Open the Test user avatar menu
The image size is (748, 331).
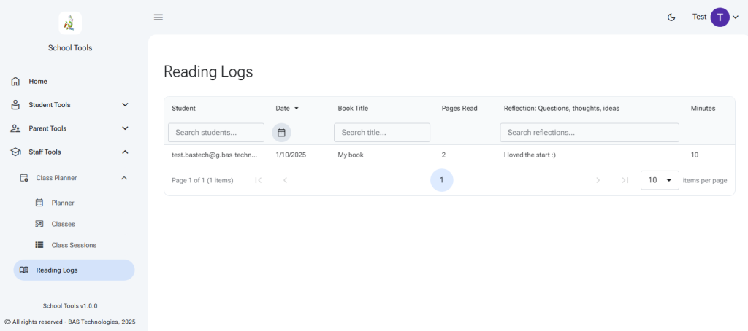point(720,17)
